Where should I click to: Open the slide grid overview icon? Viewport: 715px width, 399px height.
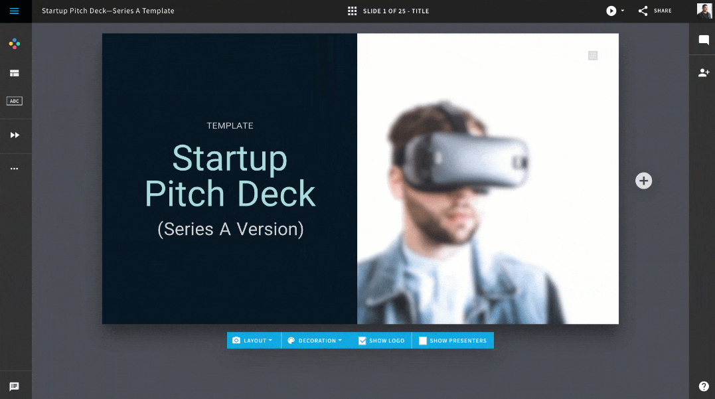click(352, 11)
